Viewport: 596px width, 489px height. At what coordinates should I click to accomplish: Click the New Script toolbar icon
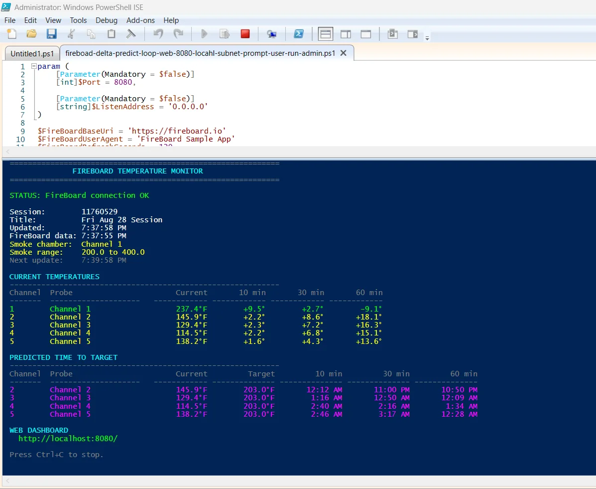[12, 34]
